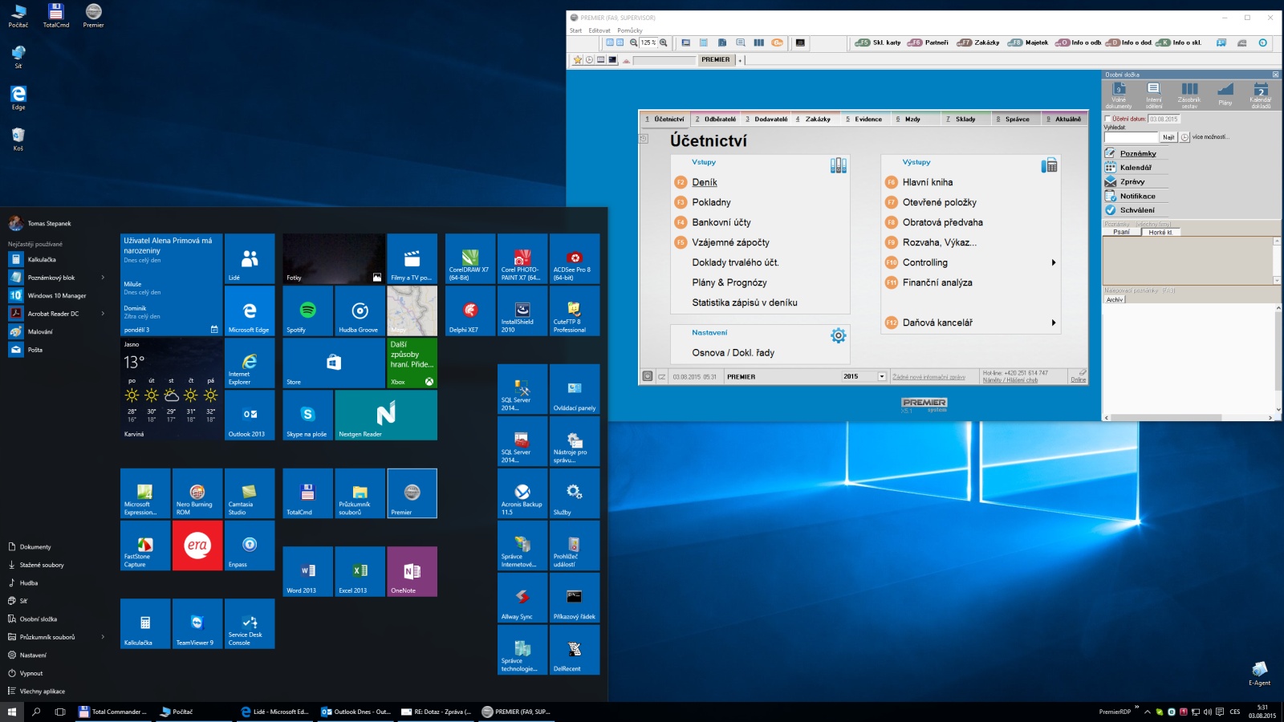Click Náměty / Hlášení chyb link

[1010, 380]
